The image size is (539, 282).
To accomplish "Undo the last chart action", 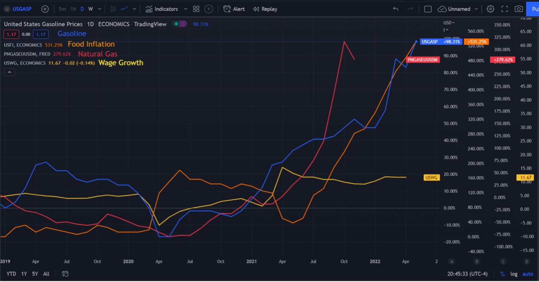I will (x=395, y=9).
